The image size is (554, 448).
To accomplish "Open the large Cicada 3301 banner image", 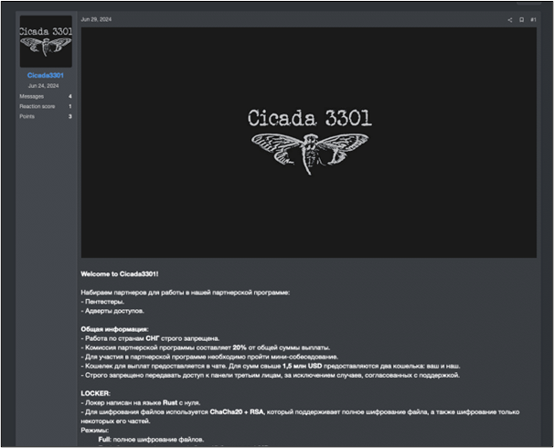I will (x=309, y=143).
